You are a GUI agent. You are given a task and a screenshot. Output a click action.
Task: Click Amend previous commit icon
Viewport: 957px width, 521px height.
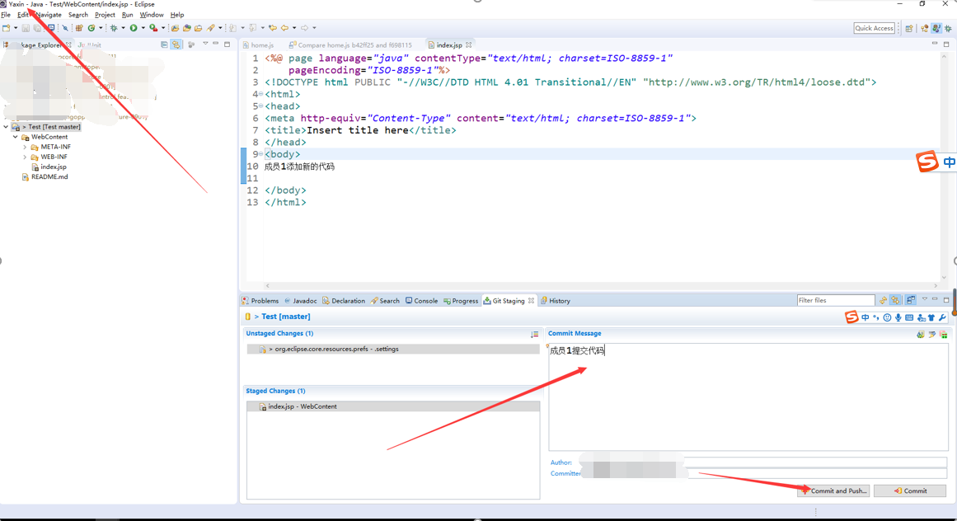tap(921, 335)
